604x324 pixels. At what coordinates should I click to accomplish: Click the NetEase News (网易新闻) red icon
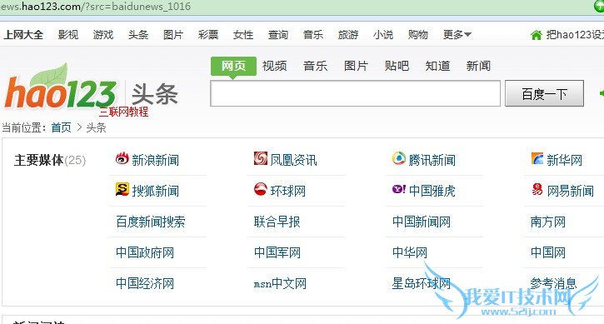[537, 189]
